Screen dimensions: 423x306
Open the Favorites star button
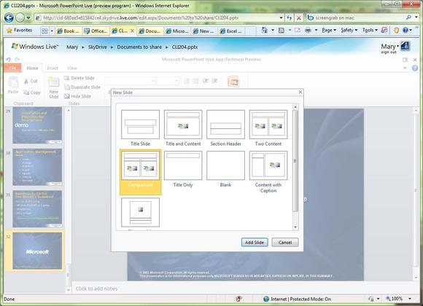20,31
